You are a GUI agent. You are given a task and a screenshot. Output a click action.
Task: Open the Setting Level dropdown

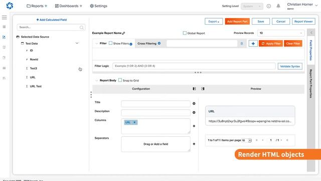coord(252,6)
